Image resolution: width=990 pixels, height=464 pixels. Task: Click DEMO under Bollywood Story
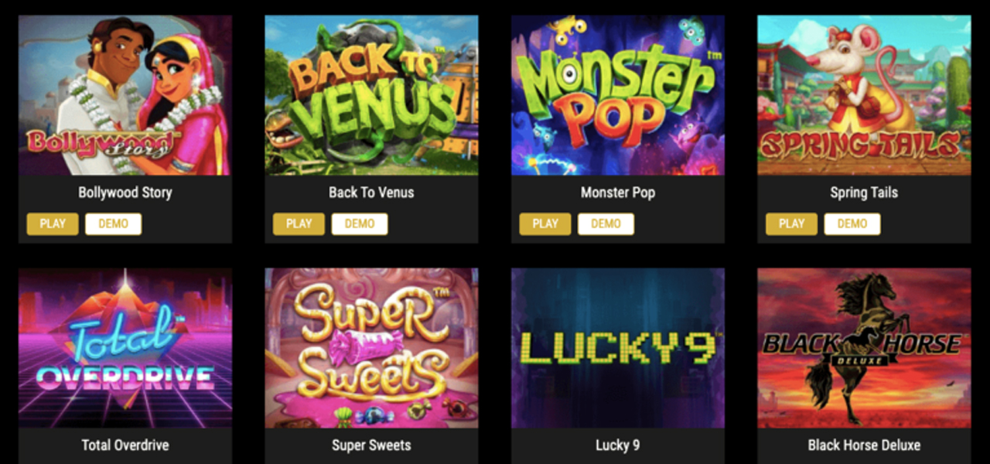(114, 224)
